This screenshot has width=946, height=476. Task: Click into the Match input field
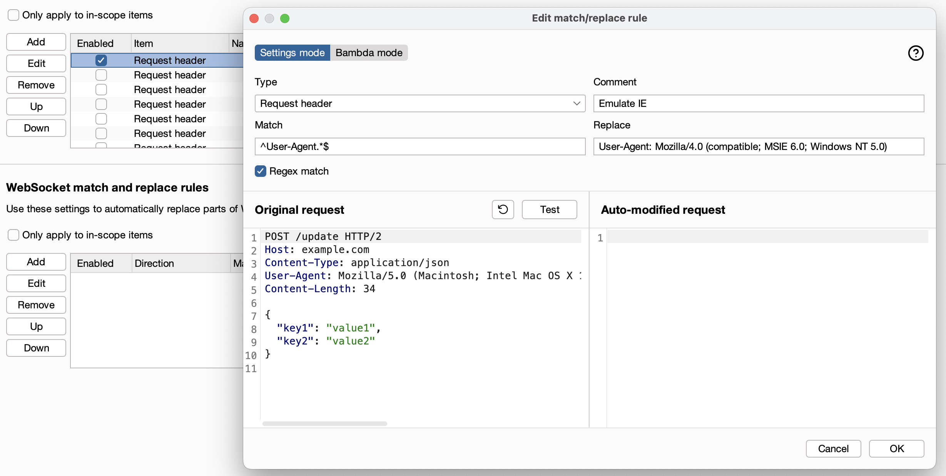420,146
